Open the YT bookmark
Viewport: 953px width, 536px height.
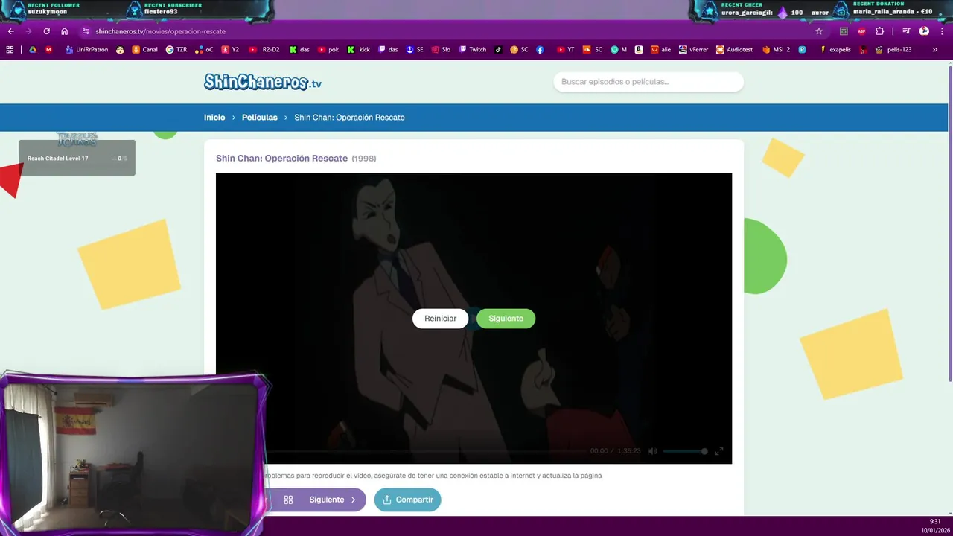tap(566, 50)
